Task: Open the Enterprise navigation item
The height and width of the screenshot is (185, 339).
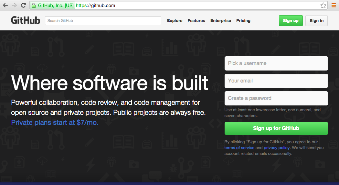Action: [x=220, y=21]
